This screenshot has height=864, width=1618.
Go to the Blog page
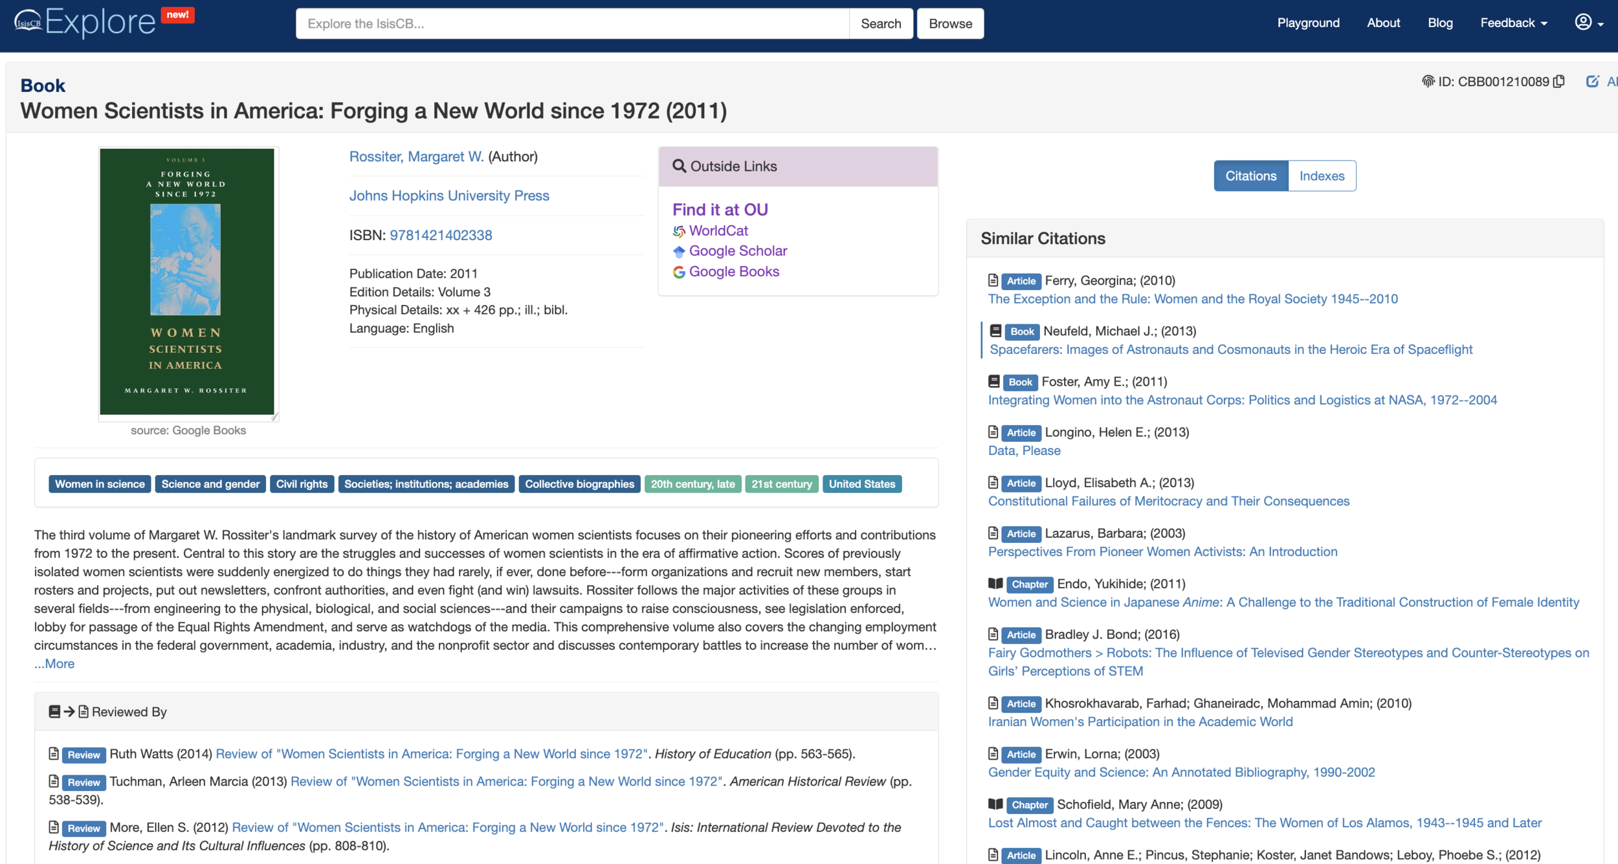[x=1440, y=23]
